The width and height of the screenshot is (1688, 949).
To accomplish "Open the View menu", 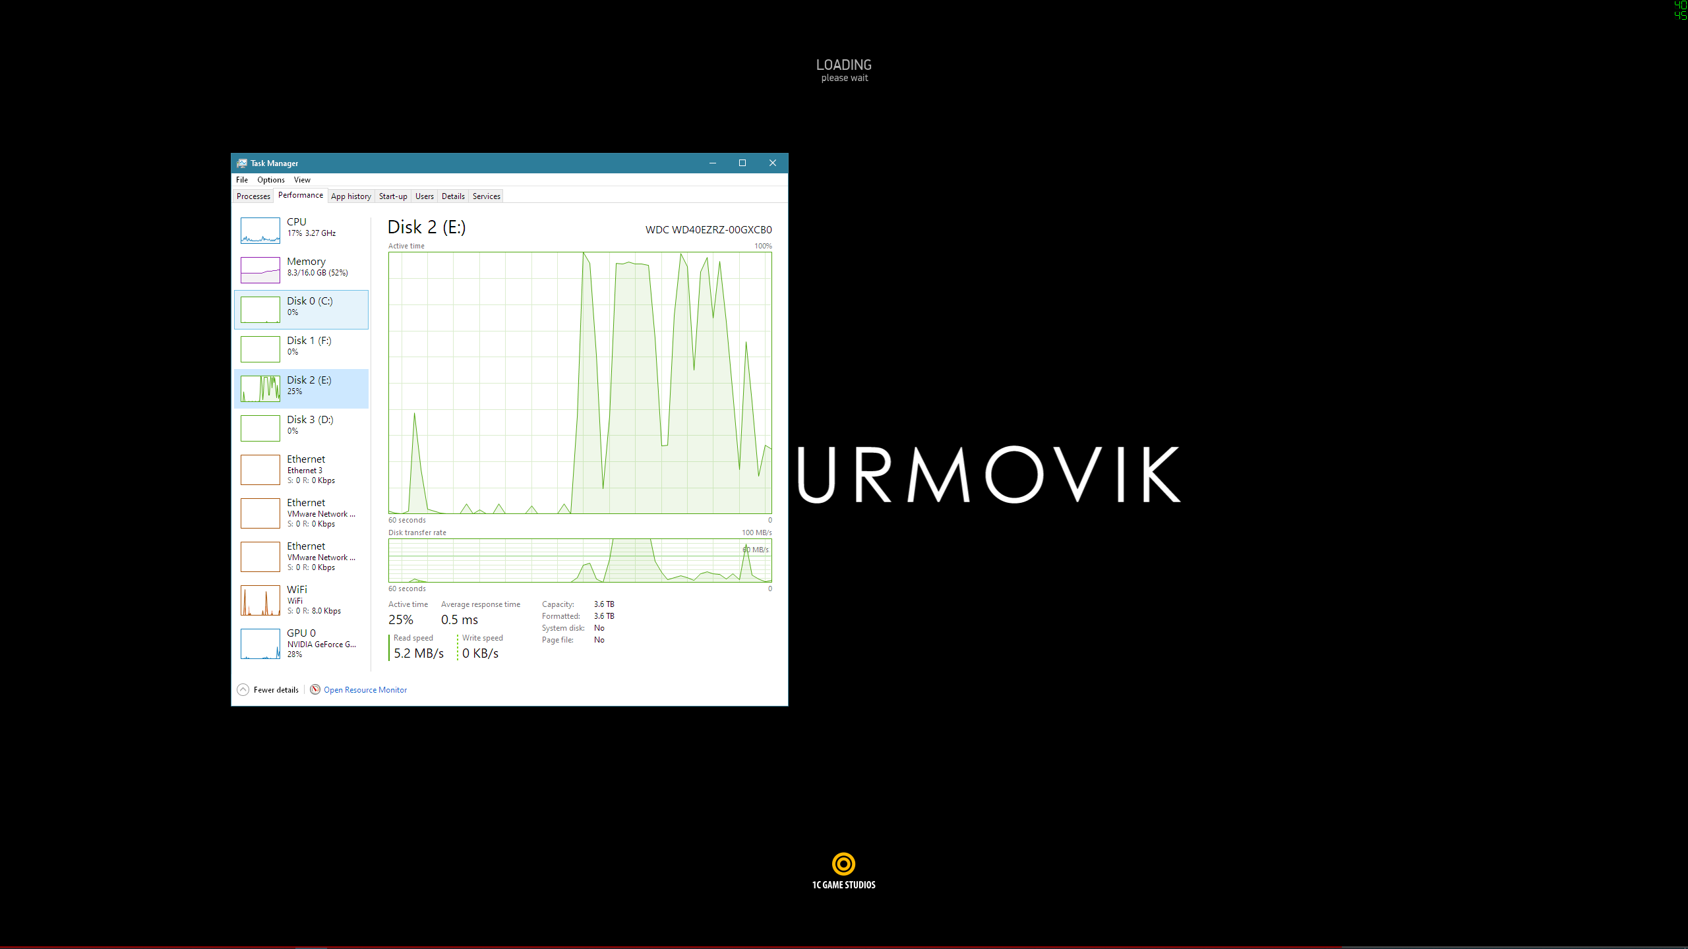I will click(302, 179).
